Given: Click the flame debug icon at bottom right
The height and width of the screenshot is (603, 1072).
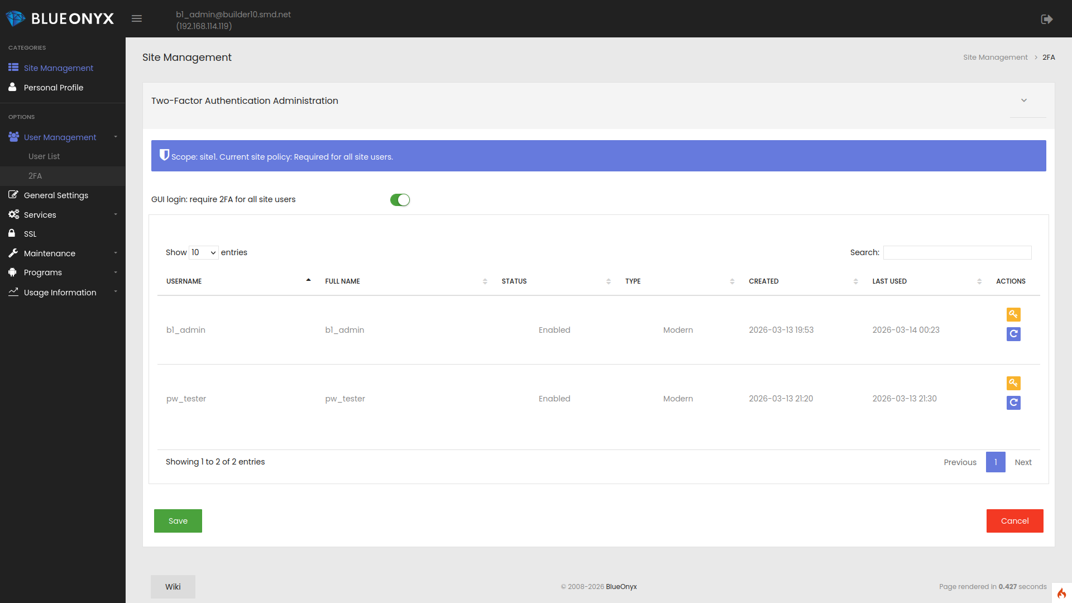Looking at the screenshot, I should click(1061, 593).
